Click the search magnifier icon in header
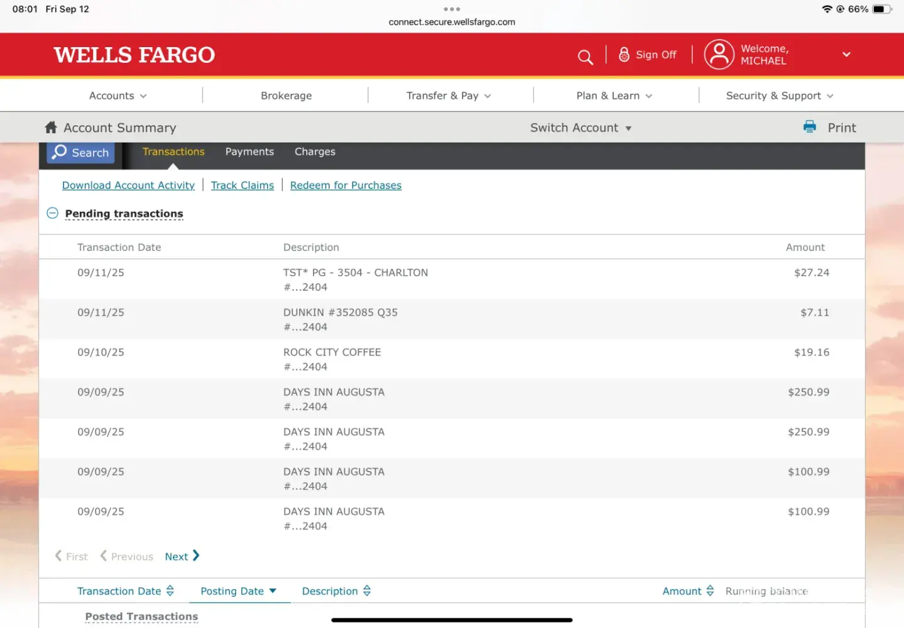 coord(585,57)
